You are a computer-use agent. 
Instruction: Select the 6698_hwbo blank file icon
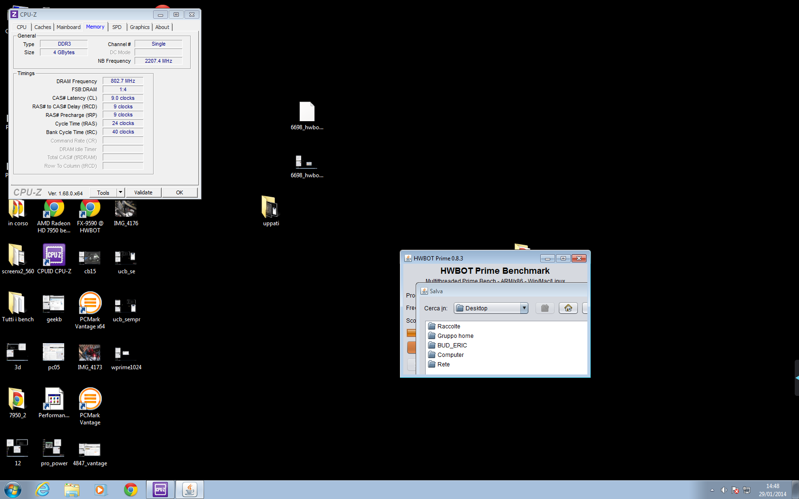[307, 115]
